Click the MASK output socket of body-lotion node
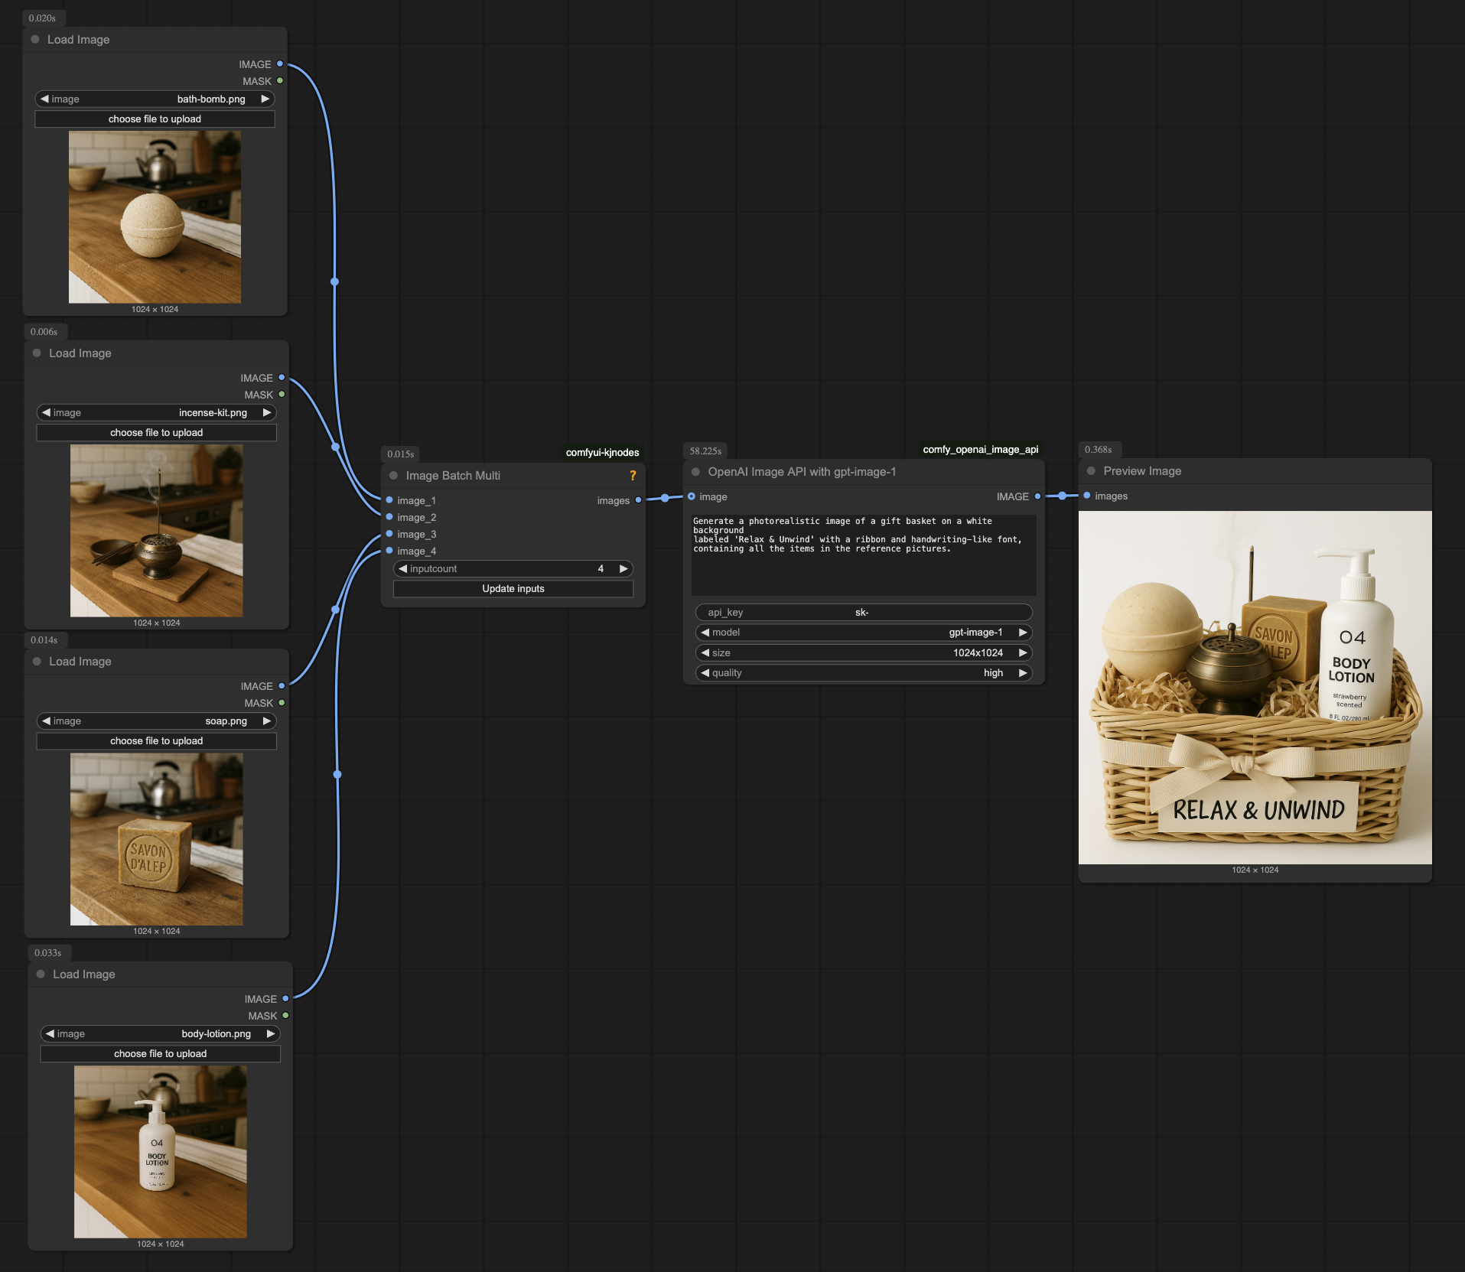 coord(285,1015)
